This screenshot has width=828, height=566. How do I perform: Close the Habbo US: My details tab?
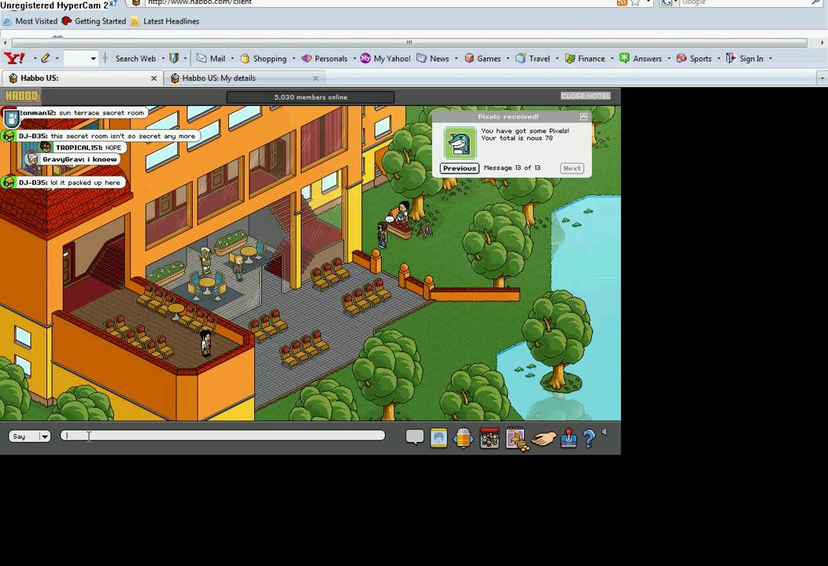pyautogui.click(x=316, y=78)
